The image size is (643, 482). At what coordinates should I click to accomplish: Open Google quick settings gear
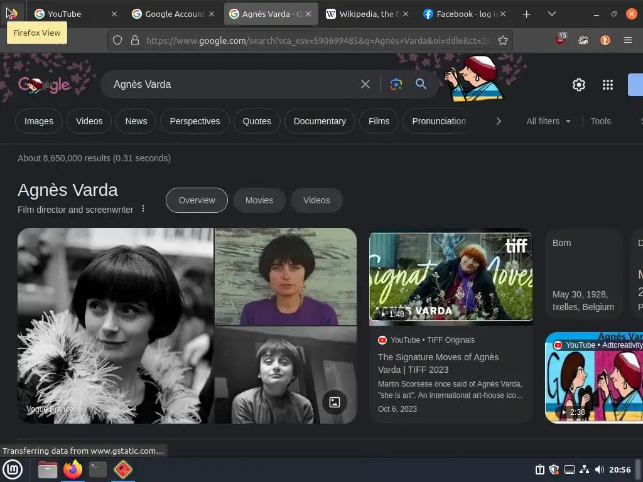point(578,85)
